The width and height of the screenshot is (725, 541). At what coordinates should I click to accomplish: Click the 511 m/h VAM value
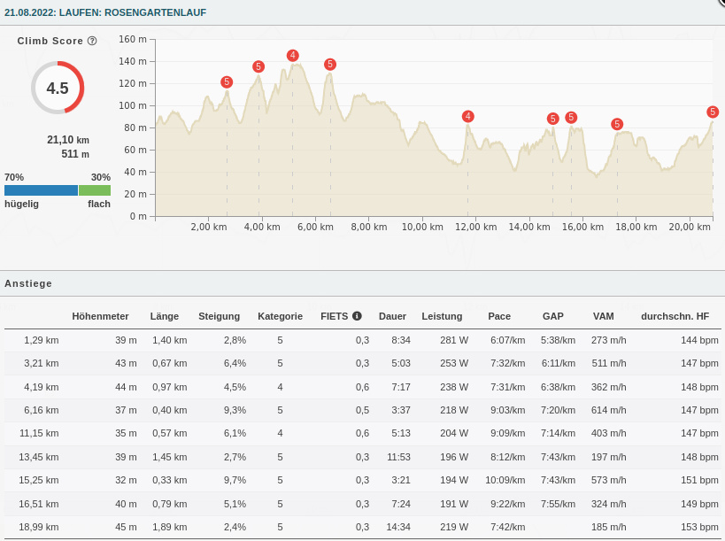tap(609, 363)
